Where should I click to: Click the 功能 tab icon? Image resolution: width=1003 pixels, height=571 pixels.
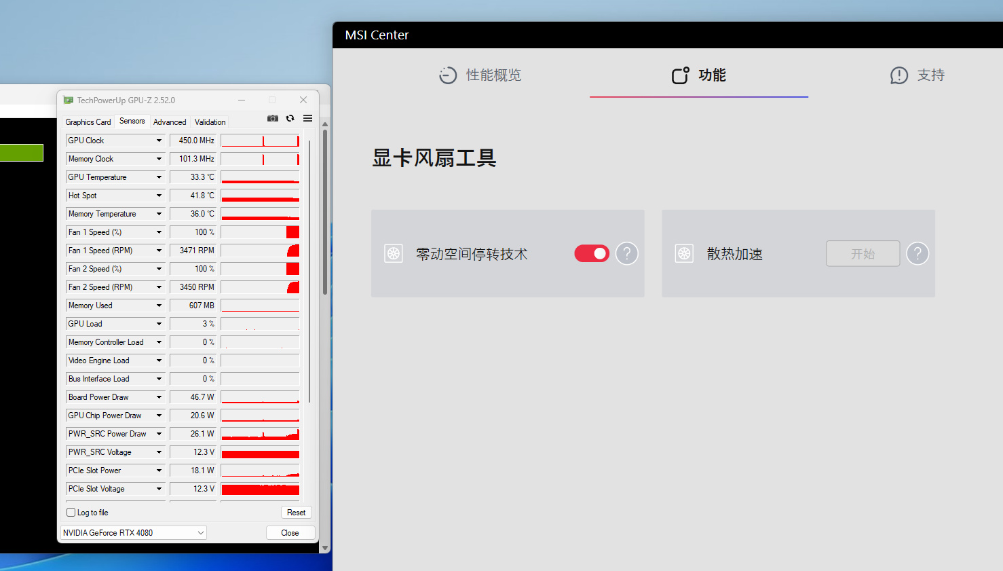point(681,75)
